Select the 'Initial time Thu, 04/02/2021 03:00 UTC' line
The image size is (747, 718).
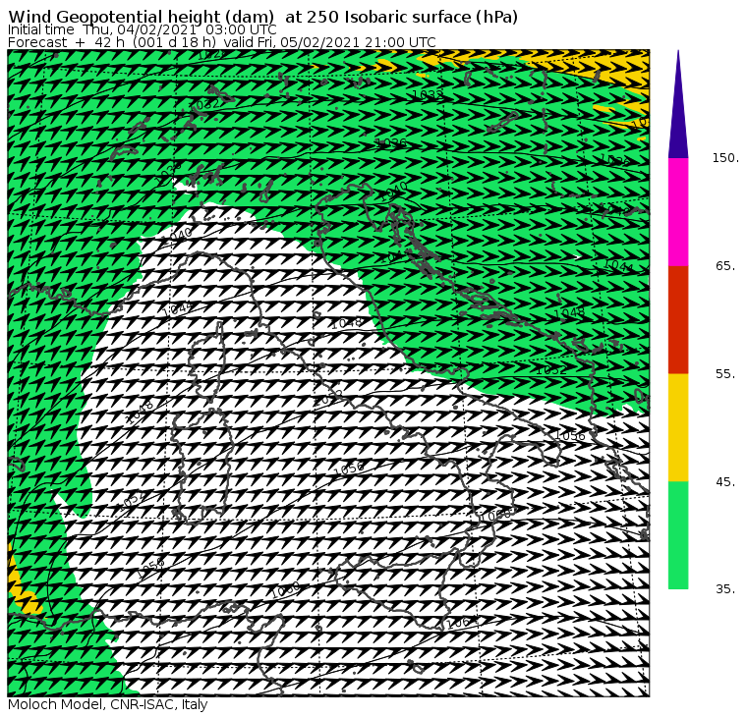pyautogui.click(x=142, y=29)
